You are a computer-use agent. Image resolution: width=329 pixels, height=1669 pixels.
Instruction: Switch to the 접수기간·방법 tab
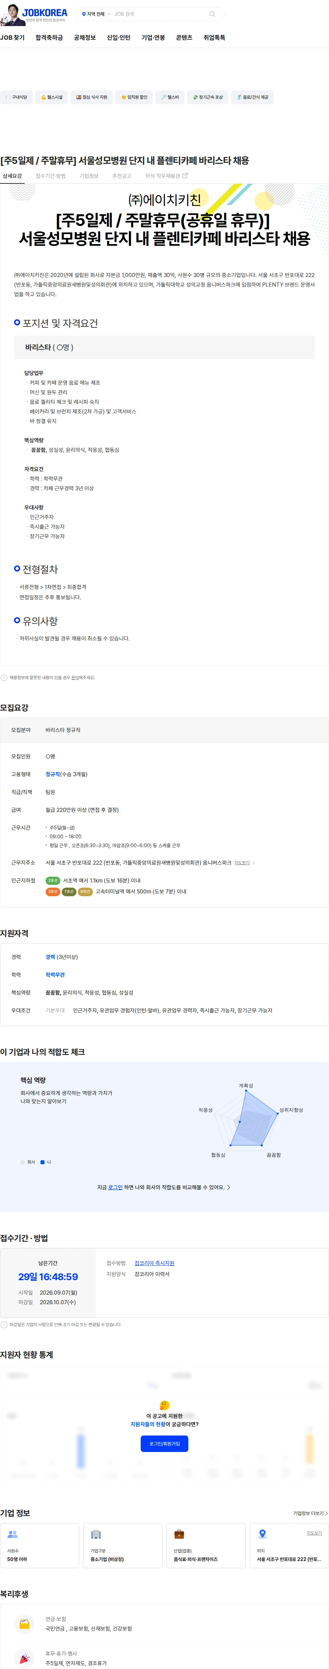point(50,176)
